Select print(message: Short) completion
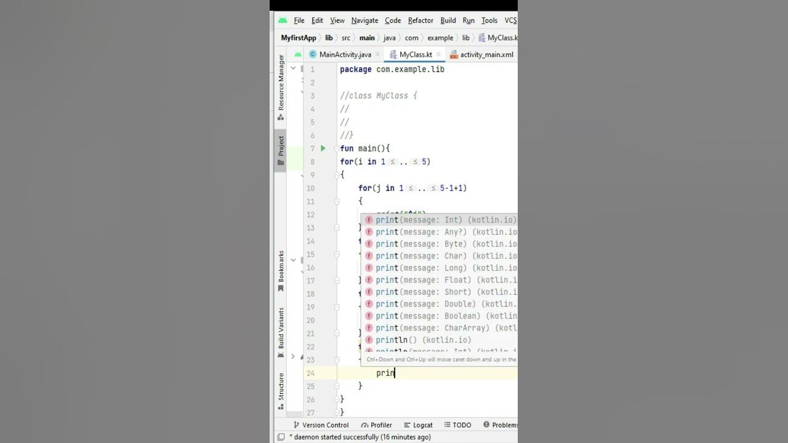The width and height of the screenshot is (788, 443). 439,292
